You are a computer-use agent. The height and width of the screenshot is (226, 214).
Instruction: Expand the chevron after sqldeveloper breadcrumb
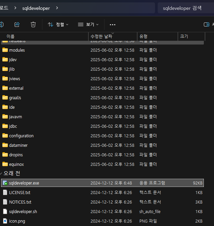coord(57,8)
